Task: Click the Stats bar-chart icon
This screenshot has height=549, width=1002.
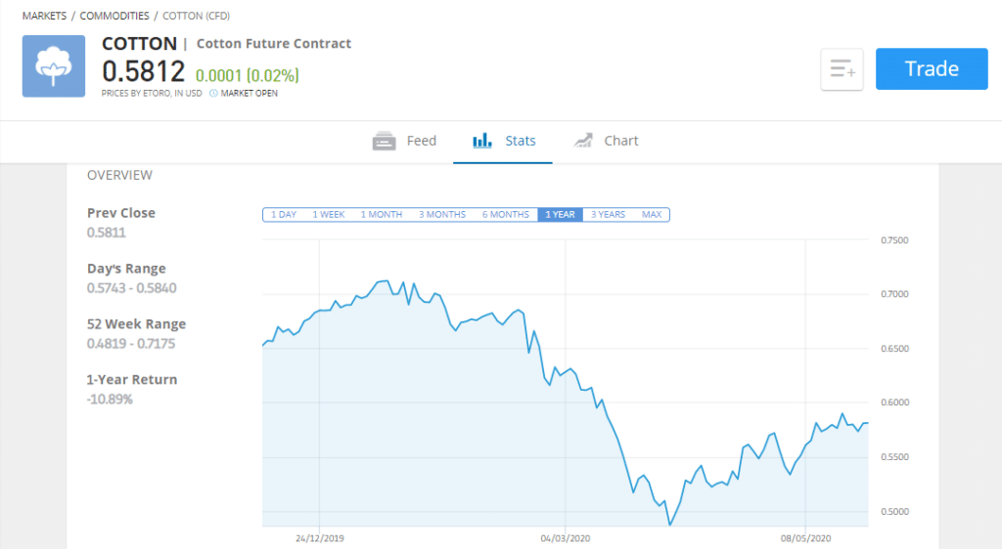Action: [x=481, y=141]
